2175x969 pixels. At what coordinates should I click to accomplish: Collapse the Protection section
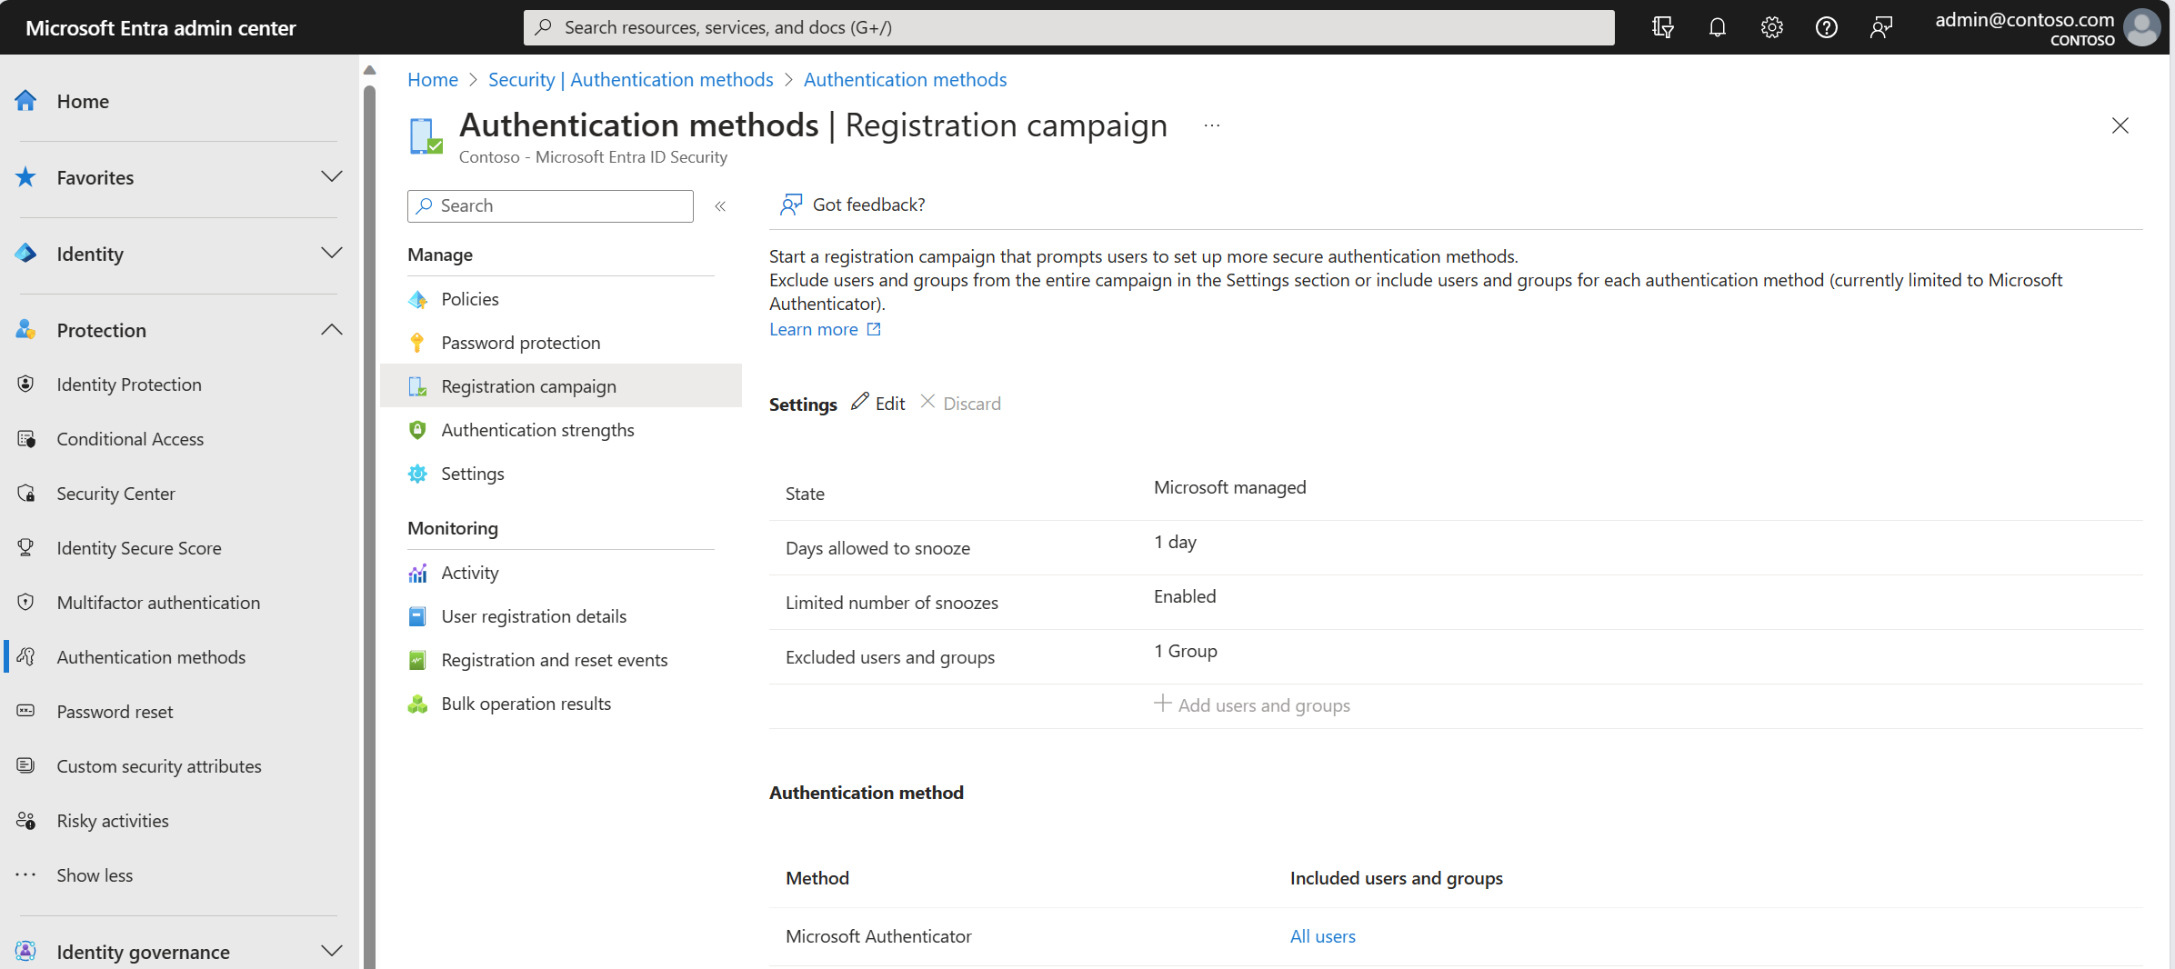point(332,329)
